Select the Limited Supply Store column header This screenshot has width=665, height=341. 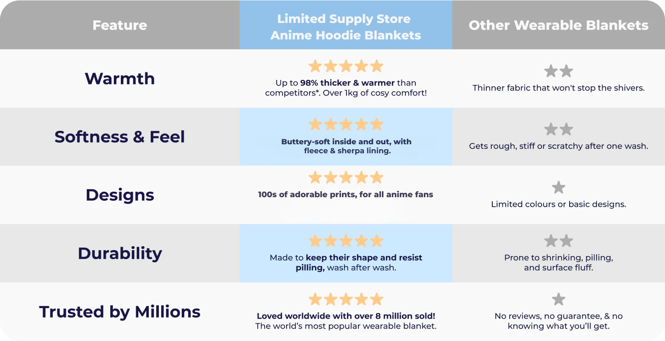point(345,27)
